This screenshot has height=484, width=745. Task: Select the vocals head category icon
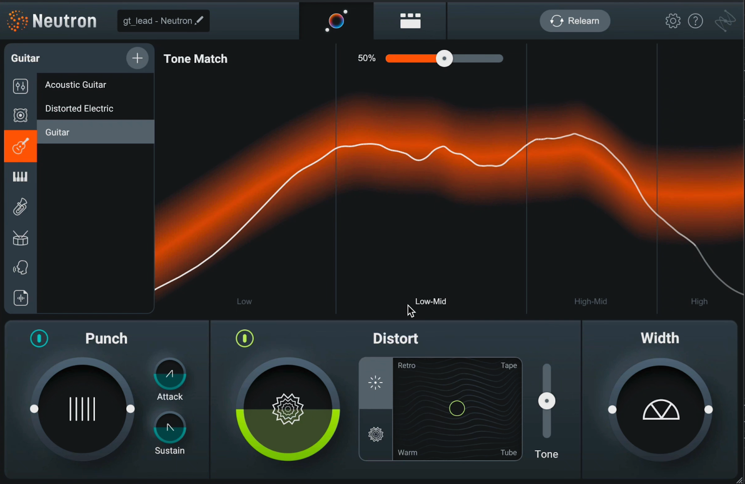click(x=20, y=268)
